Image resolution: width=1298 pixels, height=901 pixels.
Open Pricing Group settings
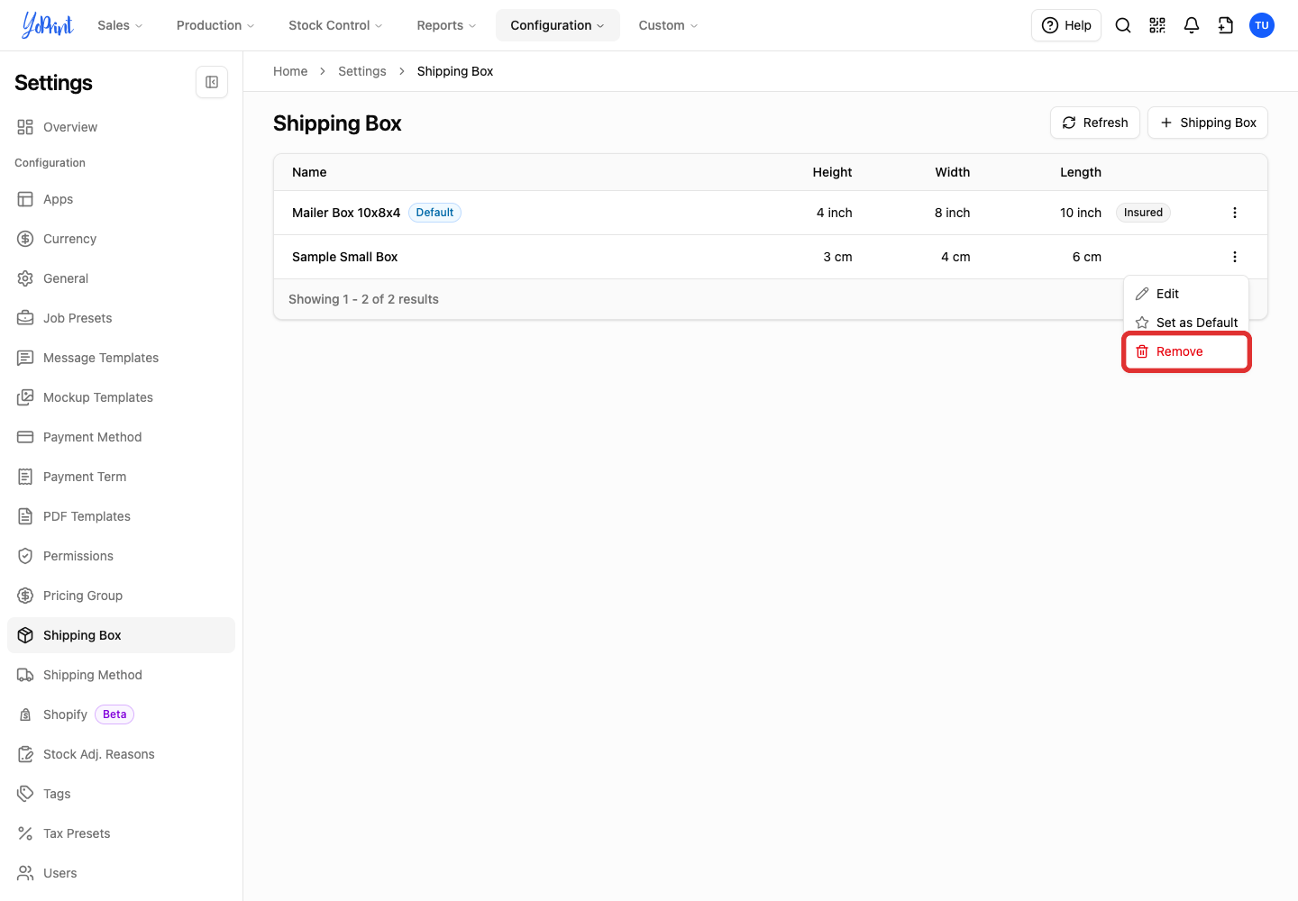point(121,596)
